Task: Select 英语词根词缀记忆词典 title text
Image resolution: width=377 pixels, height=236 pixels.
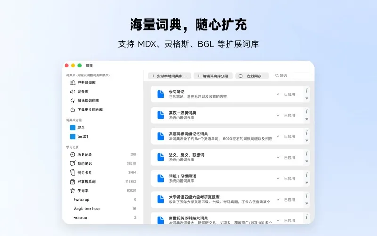Action: tap(188, 134)
